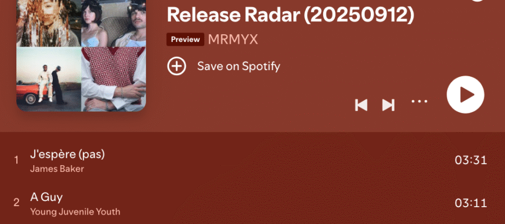Click the 03:31 duration of first track
The image size is (505, 224).
point(471,160)
